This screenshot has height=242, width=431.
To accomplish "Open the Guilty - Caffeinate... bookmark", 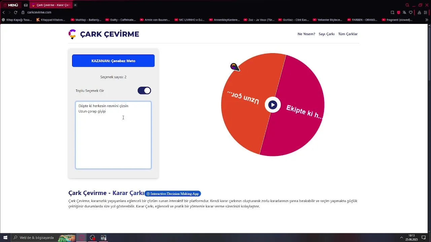I will tap(121, 20).
